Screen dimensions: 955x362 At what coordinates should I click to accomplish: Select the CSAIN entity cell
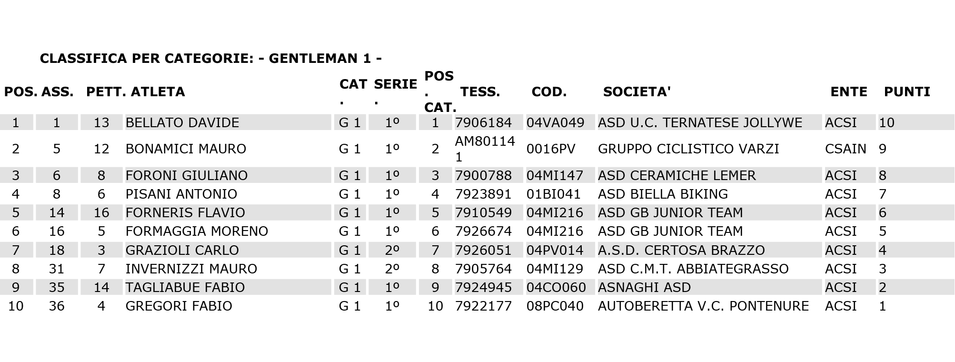pyautogui.click(x=846, y=149)
